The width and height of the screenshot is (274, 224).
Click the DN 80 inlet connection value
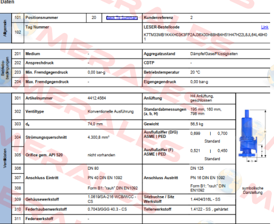tap(93, 169)
